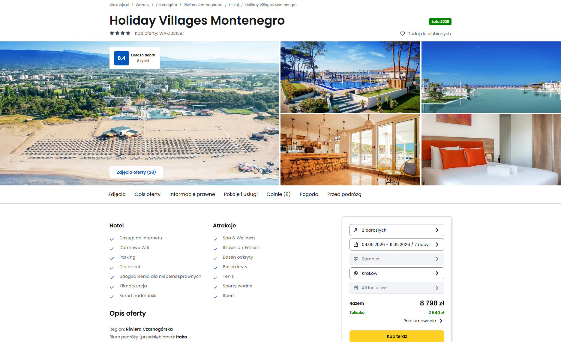Screen dimensions: 561x342
Task: Open the bar interior photo thumbnail
Action: 350,150
